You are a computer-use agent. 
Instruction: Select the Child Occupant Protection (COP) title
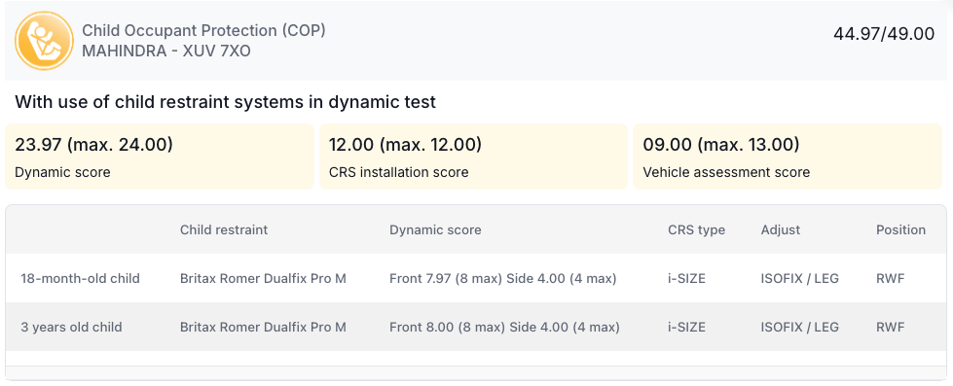tap(203, 30)
